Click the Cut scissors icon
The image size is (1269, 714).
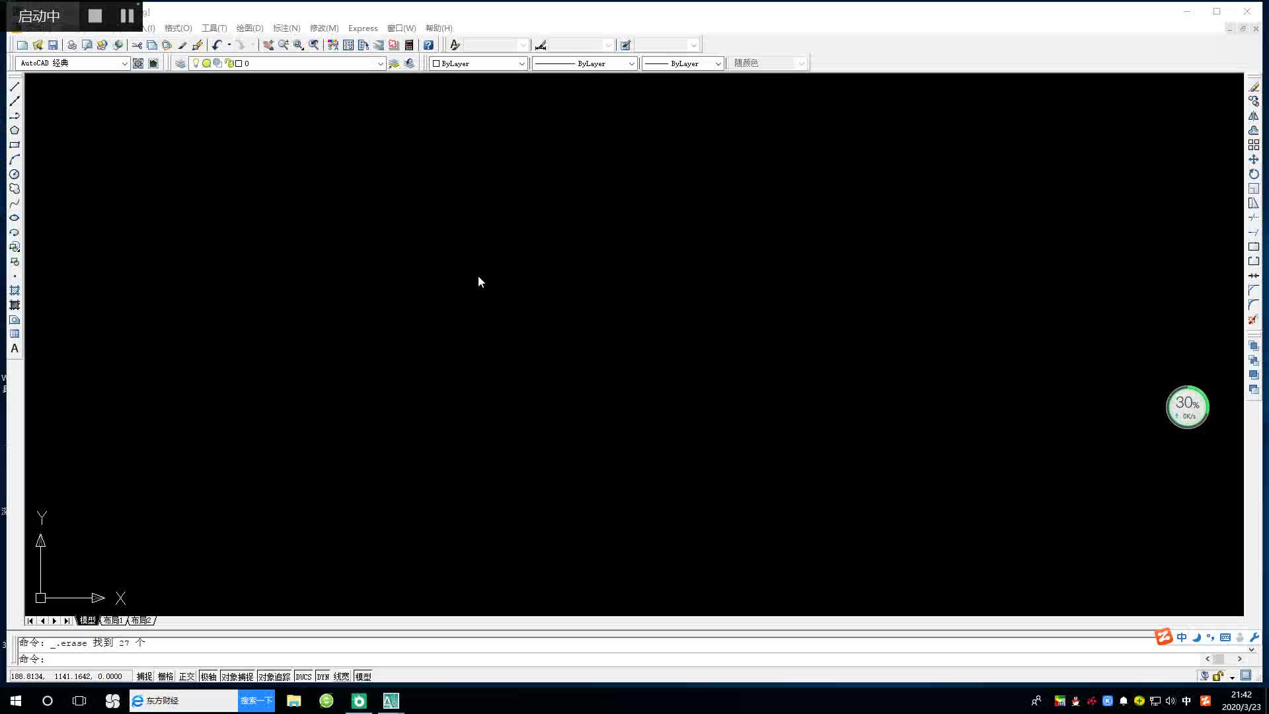(x=137, y=45)
